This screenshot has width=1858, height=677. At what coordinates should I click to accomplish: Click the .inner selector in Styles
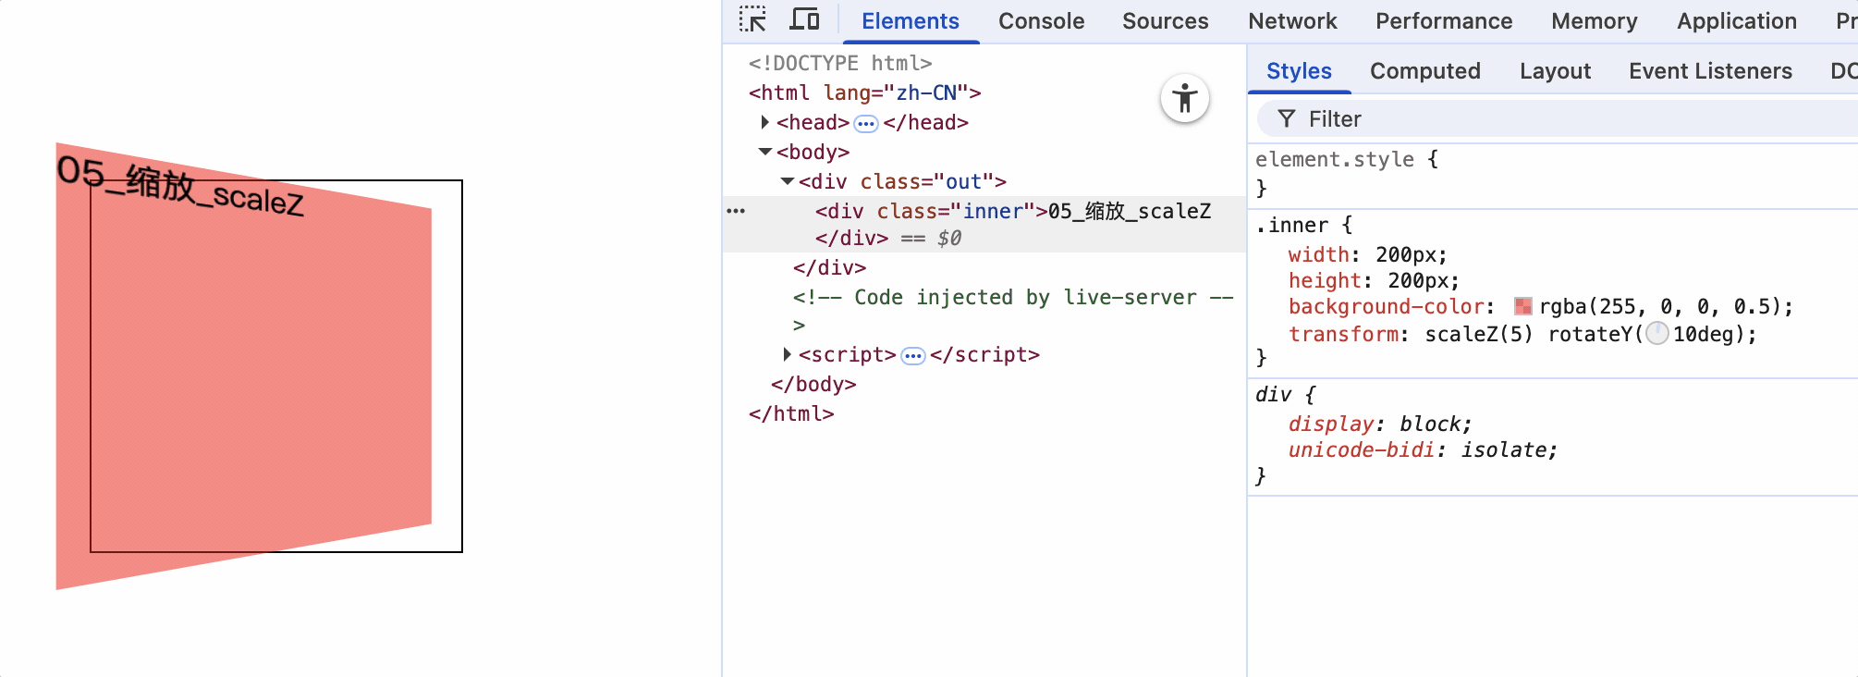coord(1291,225)
